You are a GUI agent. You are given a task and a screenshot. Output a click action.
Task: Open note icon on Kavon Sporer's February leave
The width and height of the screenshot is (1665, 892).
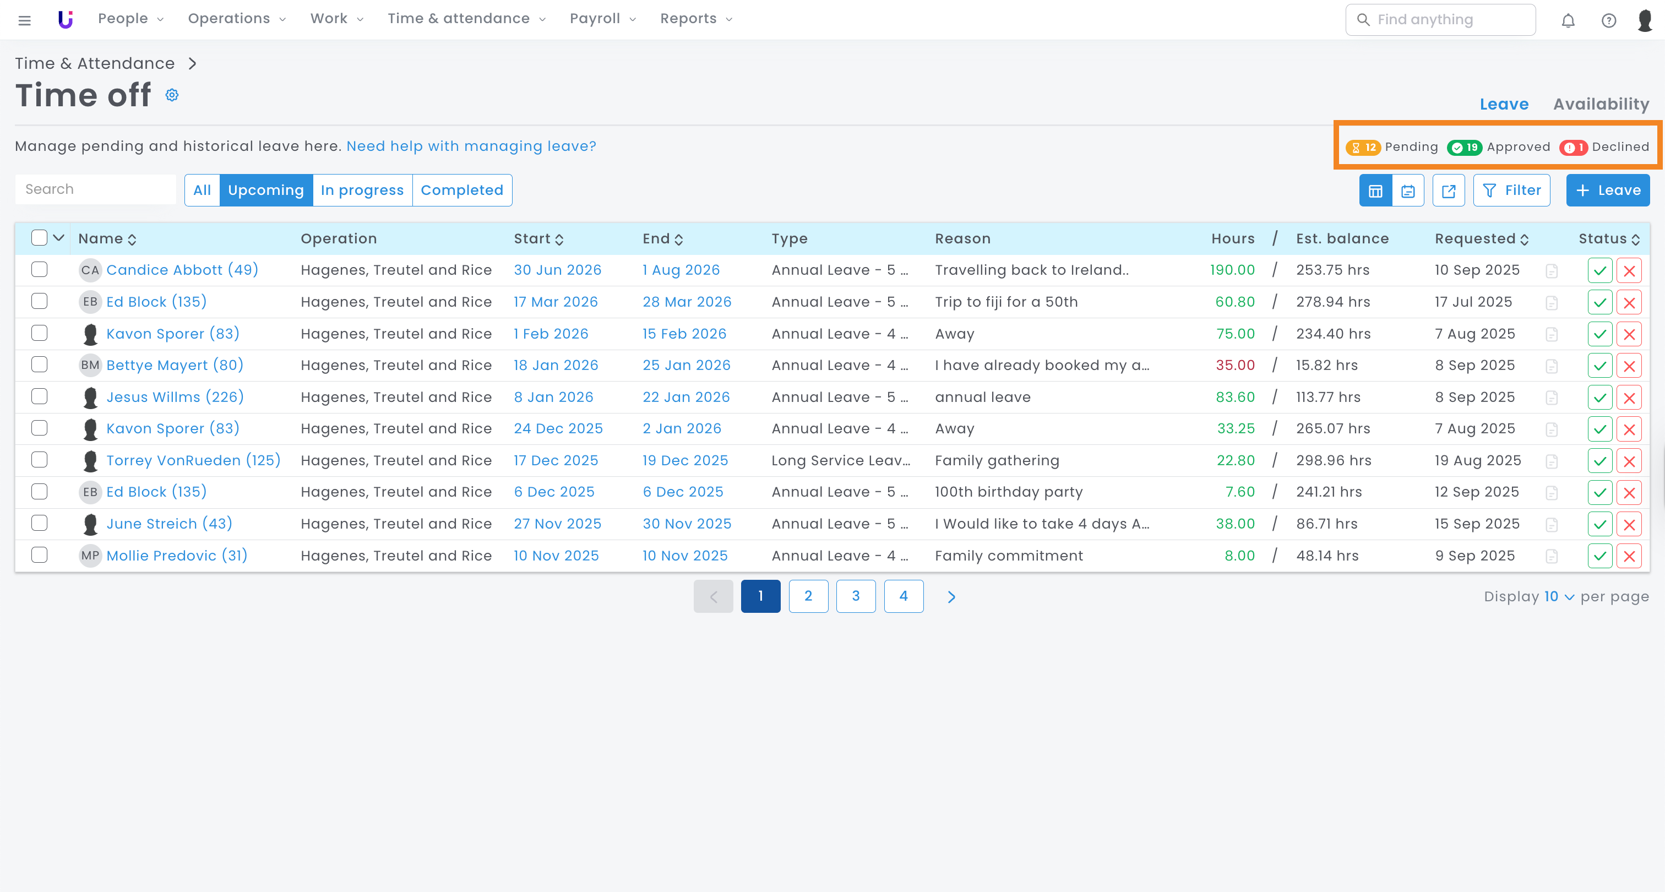[1551, 334]
